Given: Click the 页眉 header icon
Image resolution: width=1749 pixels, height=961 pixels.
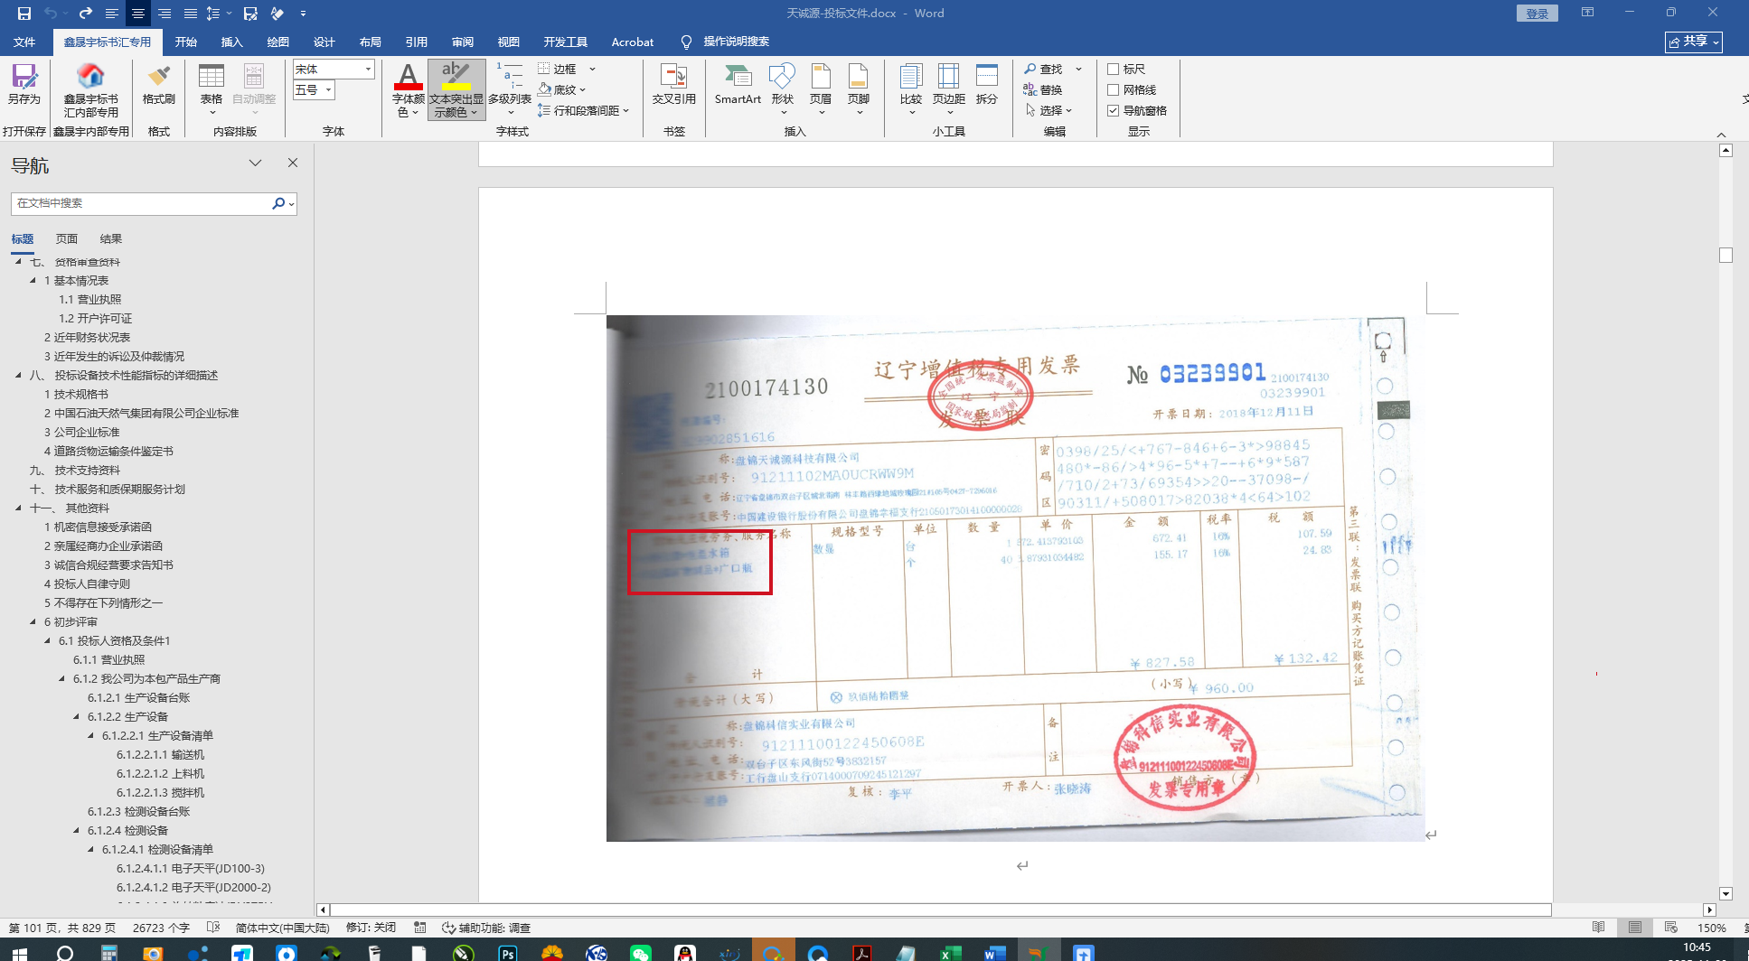Looking at the screenshot, I should (x=821, y=88).
